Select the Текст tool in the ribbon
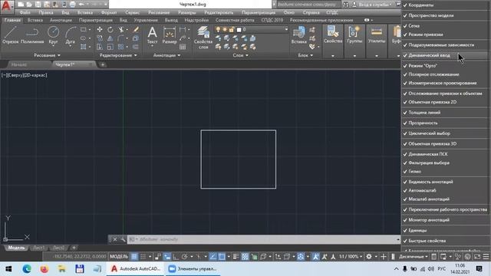491x276 pixels. point(152,35)
